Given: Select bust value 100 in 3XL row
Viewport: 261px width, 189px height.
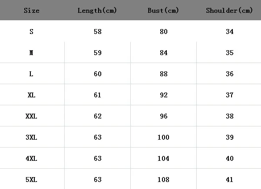Looking at the screenshot, I should click(163, 137).
